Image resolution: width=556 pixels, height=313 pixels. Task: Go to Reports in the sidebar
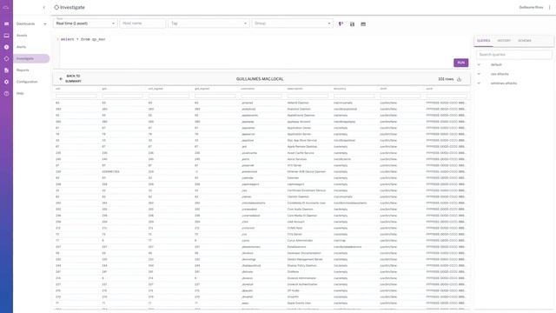point(23,70)
